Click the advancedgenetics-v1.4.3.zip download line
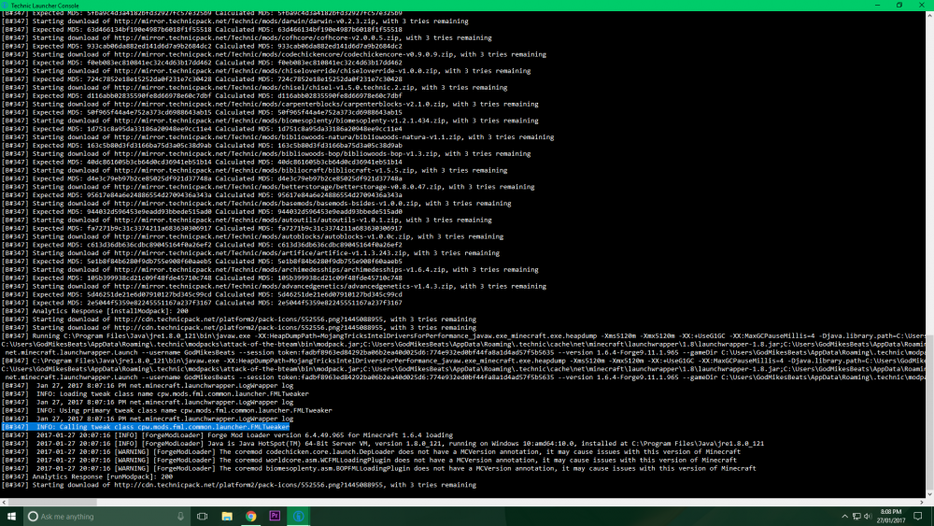The height and width of the screenshot is (526, 934). (274, 287)
